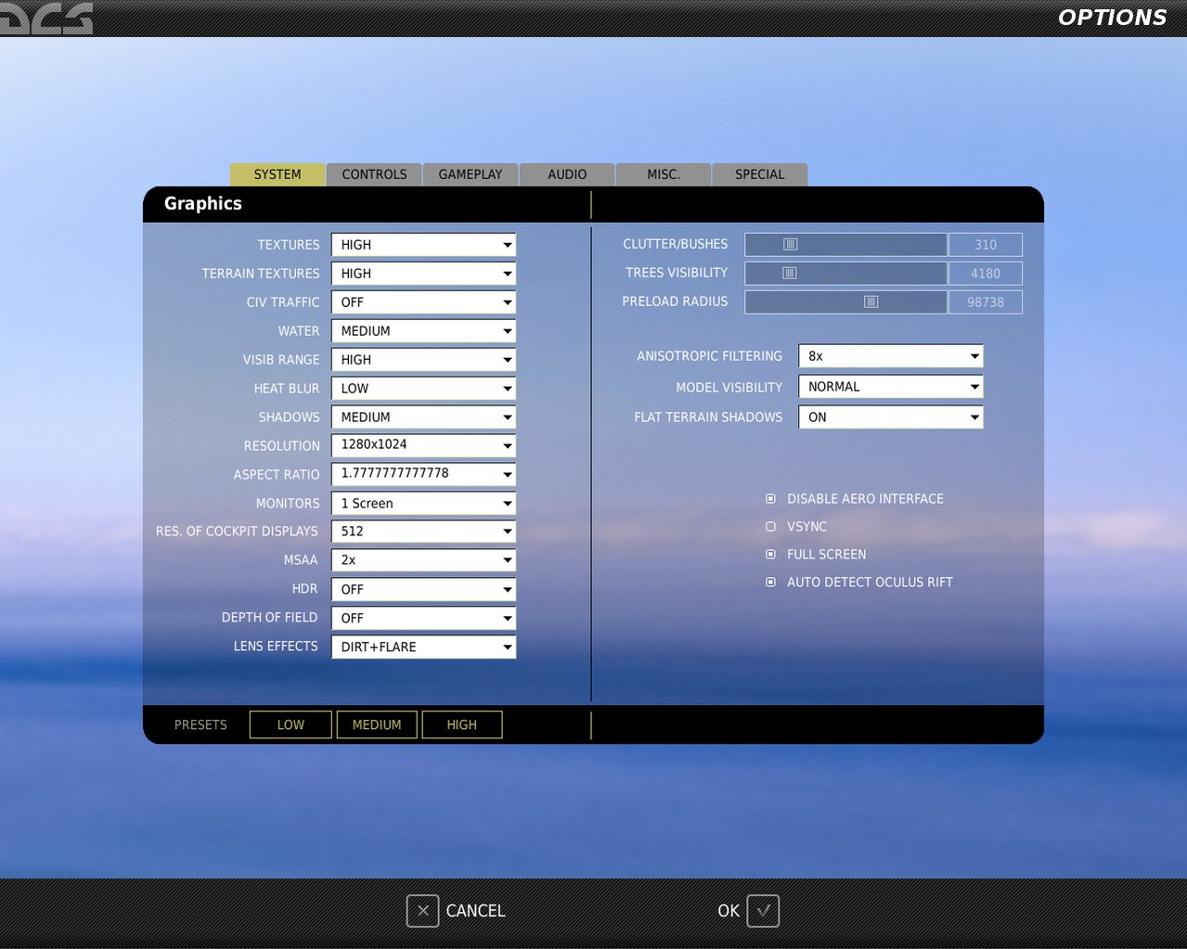Screen dimensions: 1187x949
Task: Click the Preload Radius slider handle
Action: (x=871, y=302)
